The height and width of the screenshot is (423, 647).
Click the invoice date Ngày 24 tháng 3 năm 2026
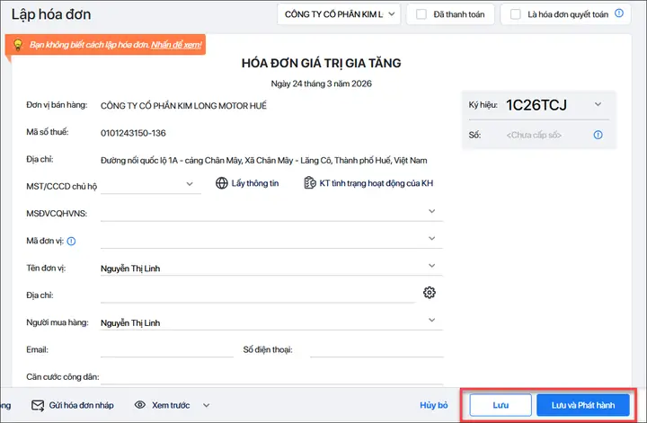click(321, 84)
